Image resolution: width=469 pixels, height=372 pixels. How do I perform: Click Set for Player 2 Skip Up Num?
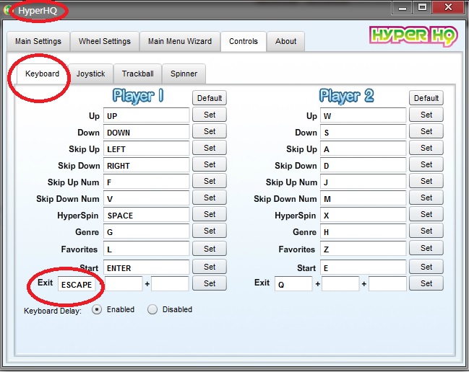pos(426,181)
